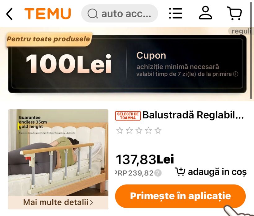This screenshot has width=254, height=216.
Task: Click the RRP question mark icon
Action: [x=158, y=173]
